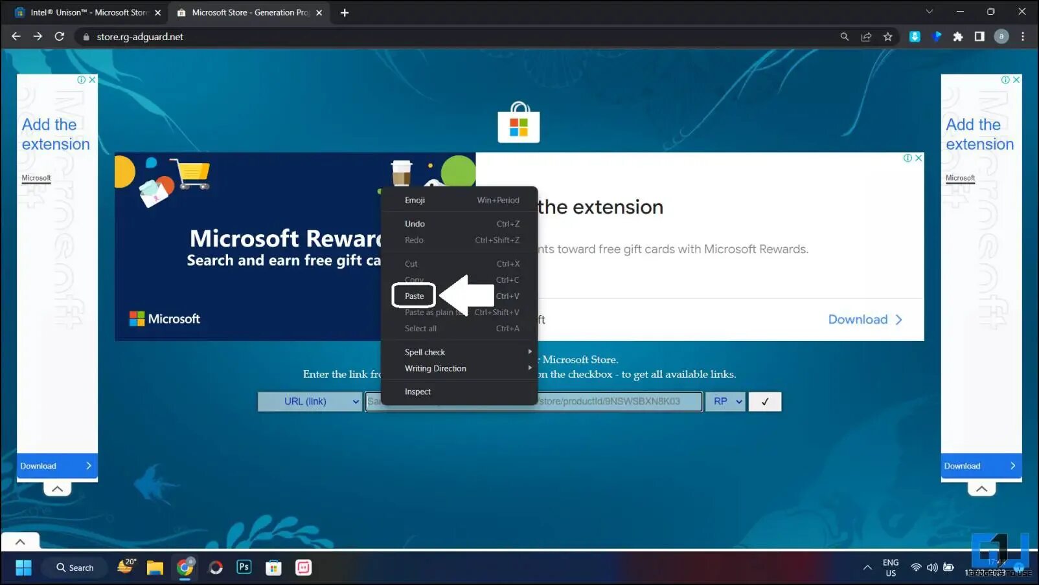The image size is (1039, 585).
Task: Click the Microsoft link in left ad
Action: 36,178
